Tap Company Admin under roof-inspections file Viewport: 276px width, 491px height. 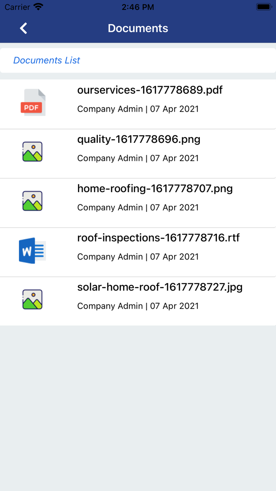[110, 257]
